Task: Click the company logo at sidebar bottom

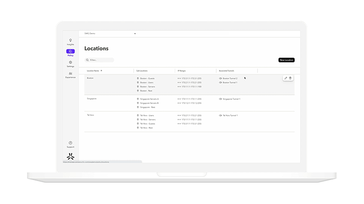Action: [x=71, y=156]
